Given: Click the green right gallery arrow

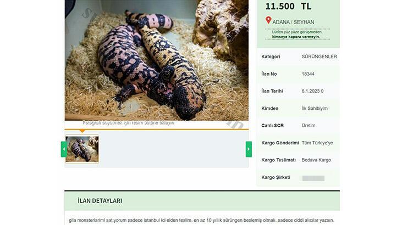Looking at the screenshot, I should pos(249,149).
